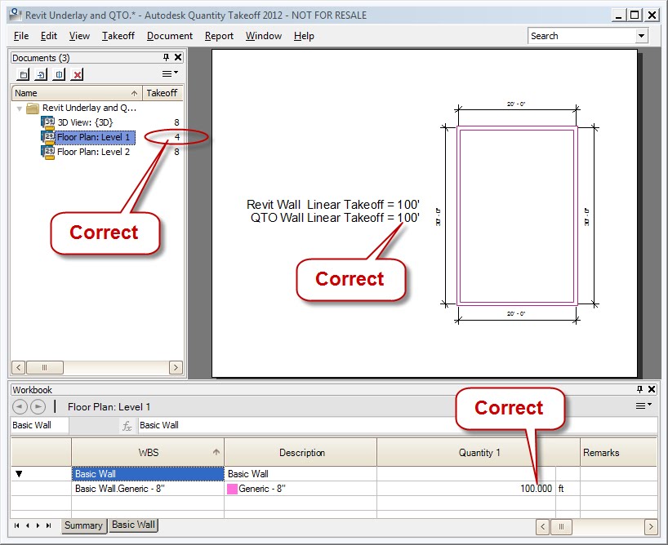
Task: Go to last sheet tab arrow
Action: (48, 525)
